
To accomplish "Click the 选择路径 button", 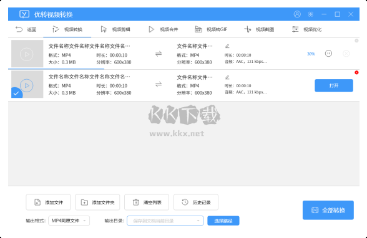I will (x=223, y=221).
